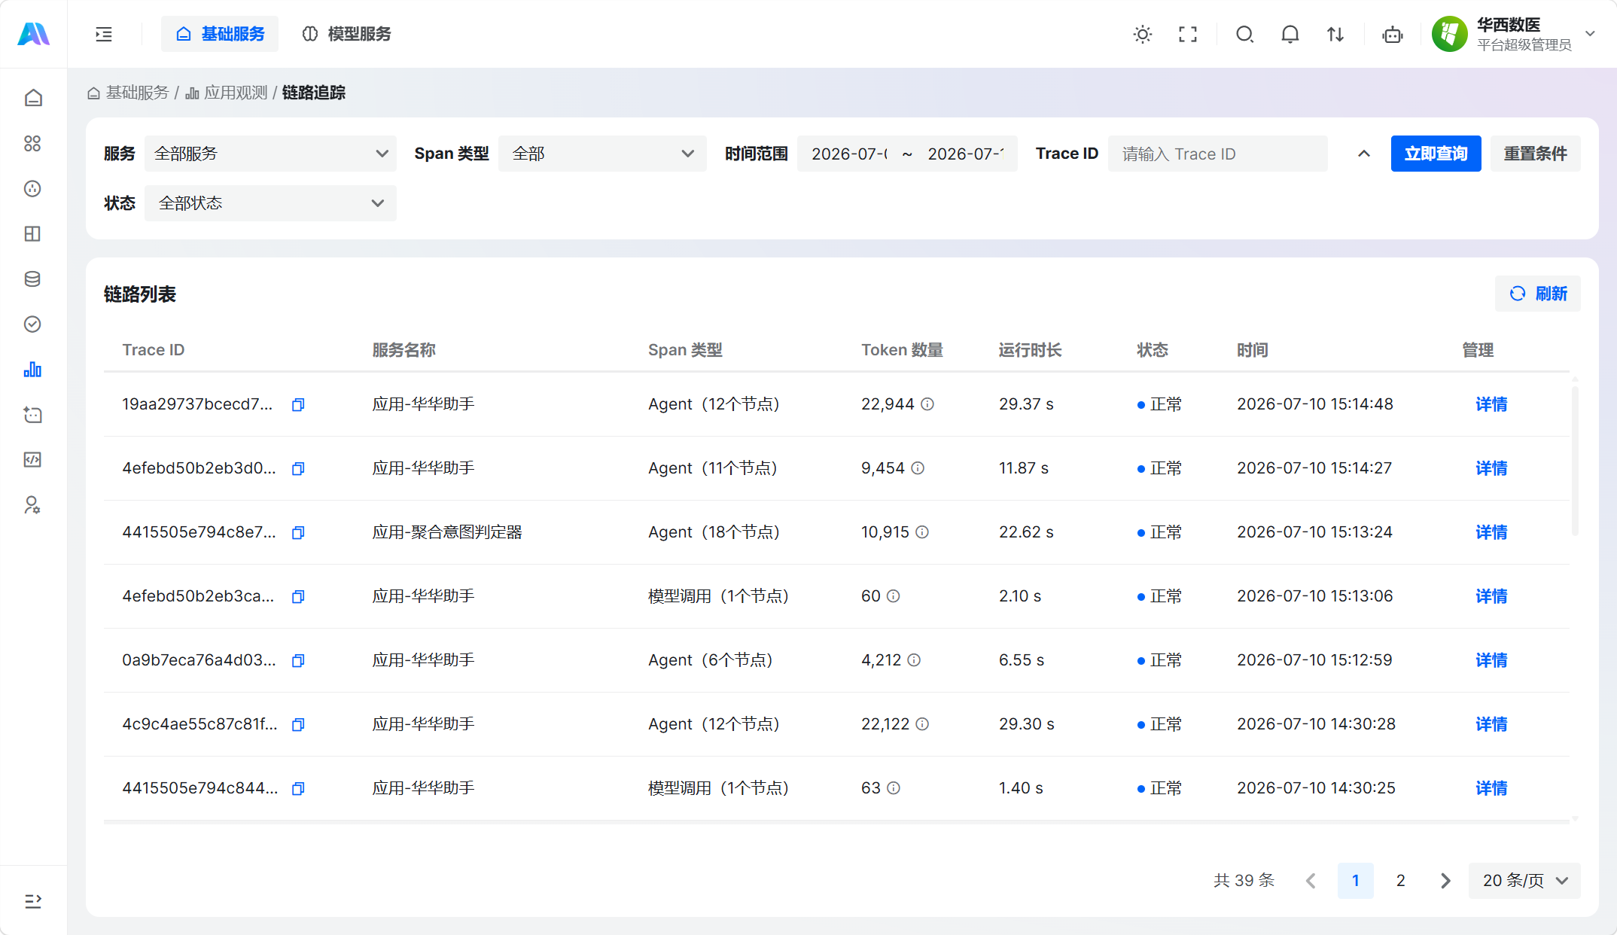Click the Trace ID input field
Image resolution: width=1617 pixels, height=935 pixels.
(x=1218, y=154)
